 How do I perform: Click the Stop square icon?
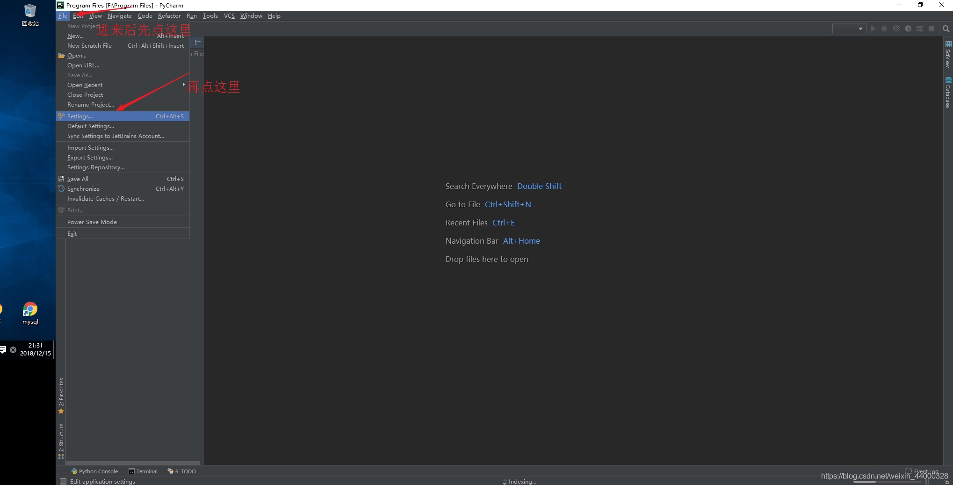931,29
